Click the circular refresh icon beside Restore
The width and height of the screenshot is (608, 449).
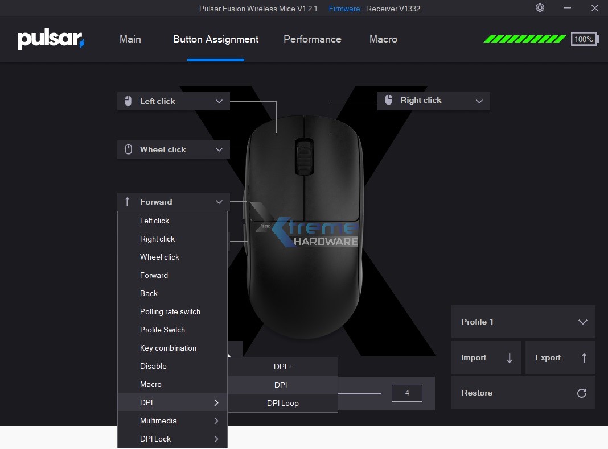581,393
